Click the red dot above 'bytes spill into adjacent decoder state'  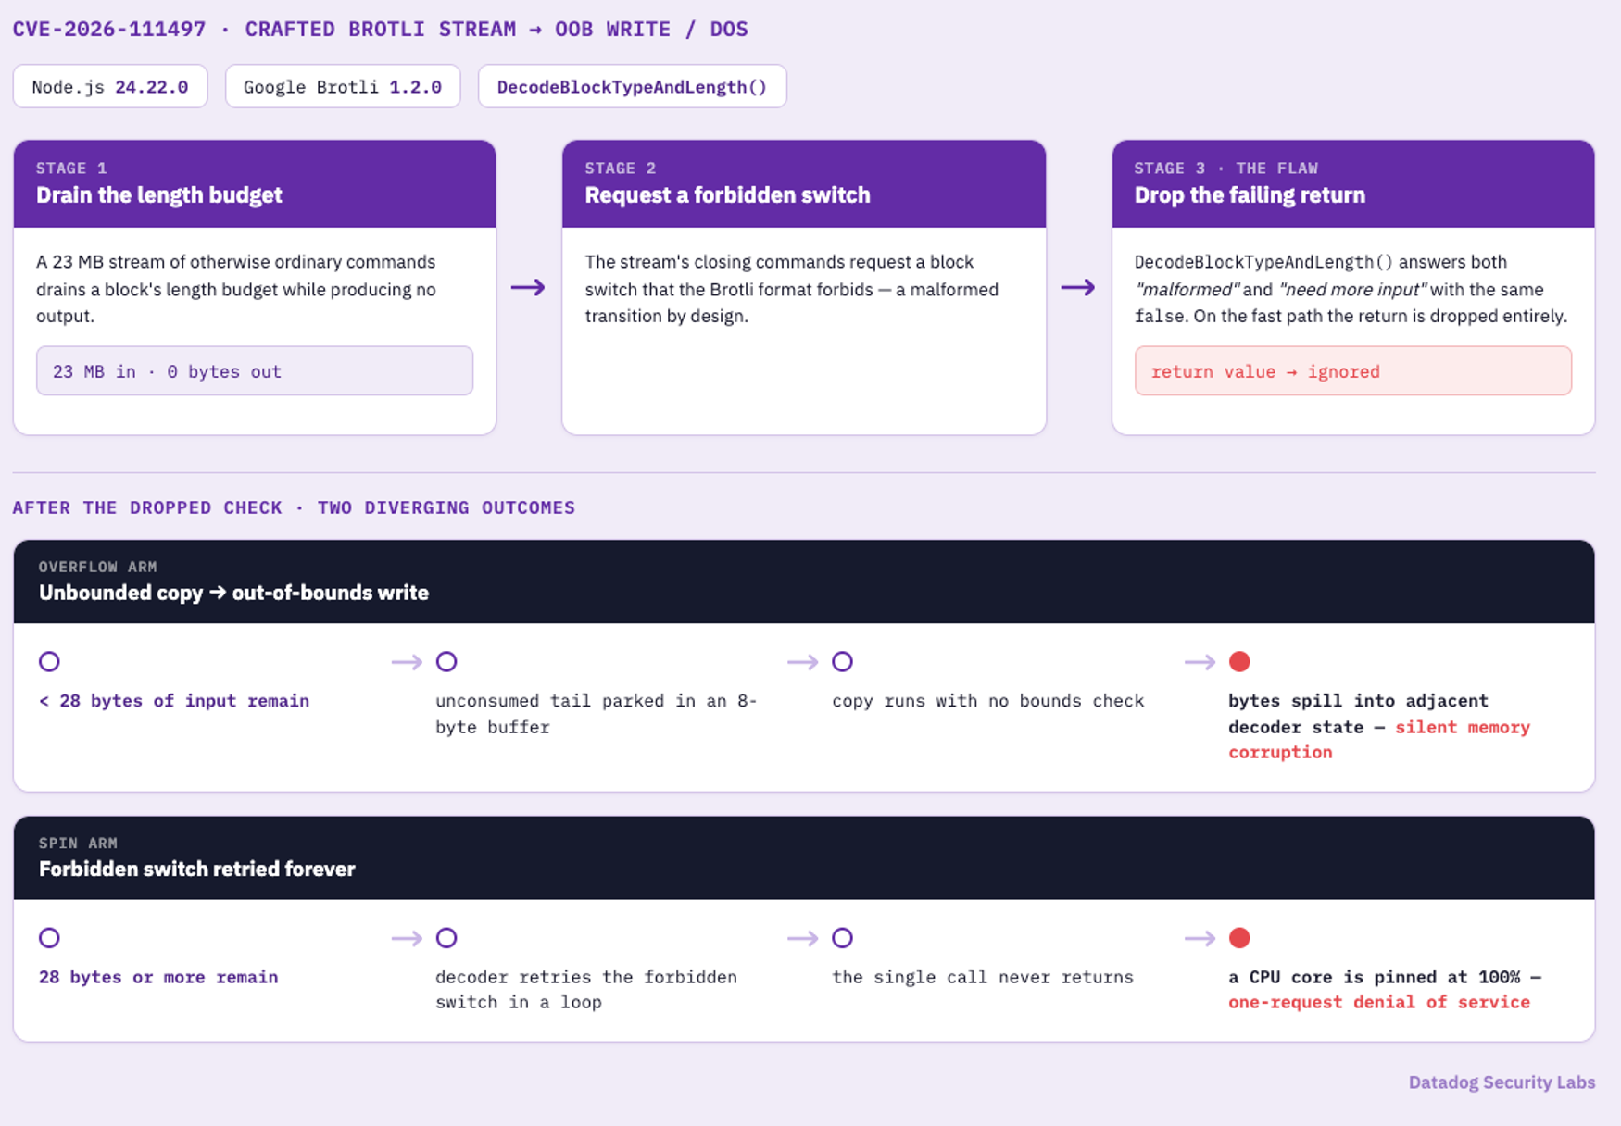[1239, 661]
